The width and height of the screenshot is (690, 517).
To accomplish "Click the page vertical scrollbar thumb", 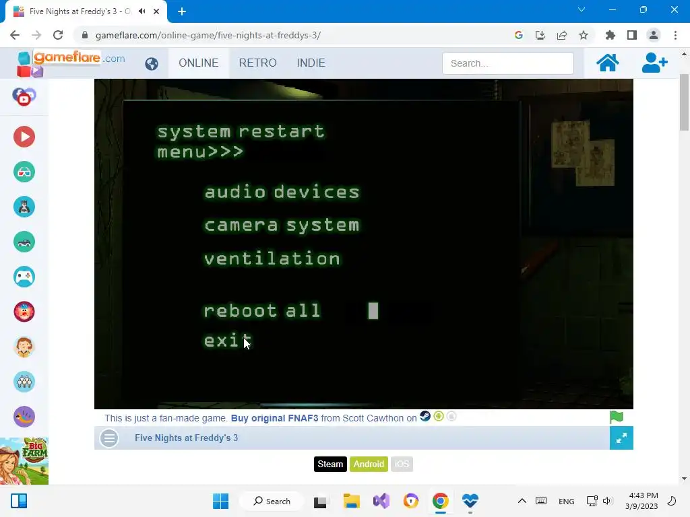I will coord(684,102).
